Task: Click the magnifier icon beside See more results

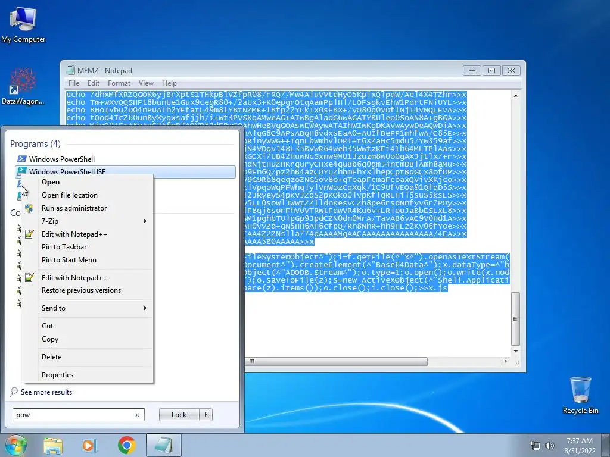Action: tap(14, 392)
